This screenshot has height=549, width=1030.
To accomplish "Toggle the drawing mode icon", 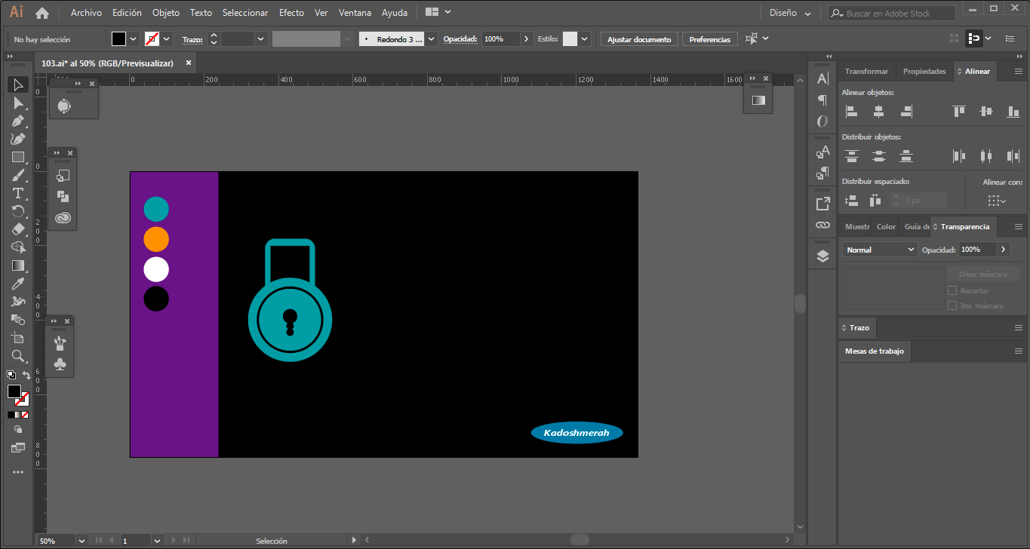I will pyautogui.click(x=18, y=429).
